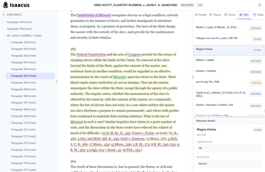Click the STATUTE badge for act of July 7th
Image resolution: width=265 pixels, height=172 pixels.
coord(256,83)
